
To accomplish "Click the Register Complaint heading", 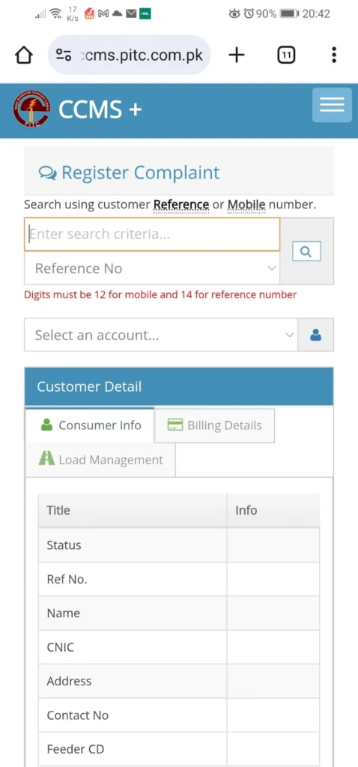I will click(140, 173).
